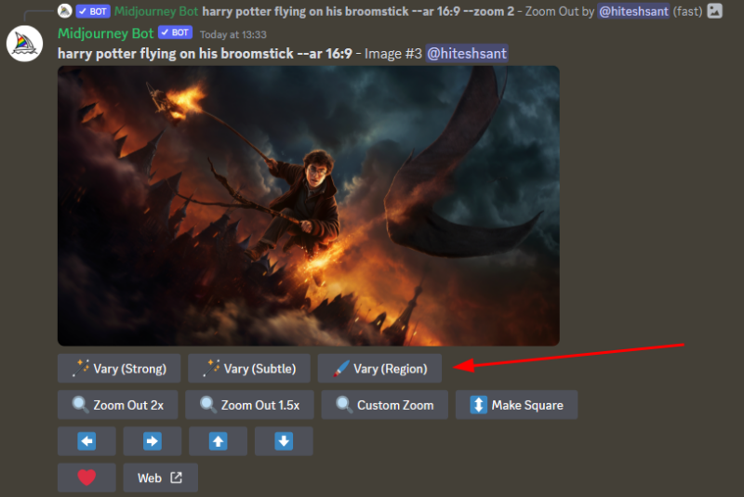This screenshot has height=497, width=744.
Task: Click the image attachment icon in reply line
Action: tap(714, 11)
